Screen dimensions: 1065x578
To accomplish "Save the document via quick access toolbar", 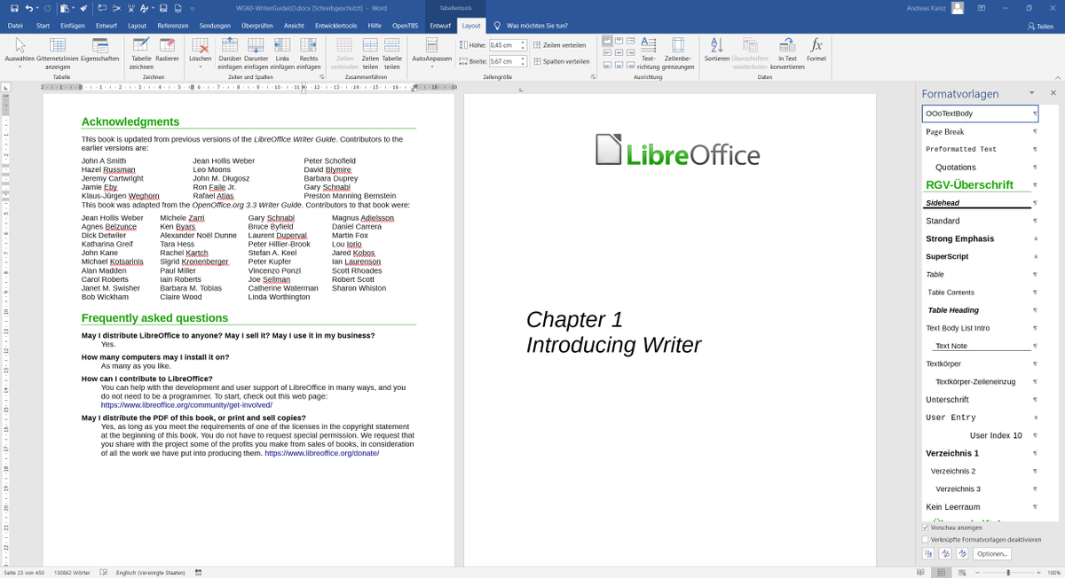I will 13,8.
